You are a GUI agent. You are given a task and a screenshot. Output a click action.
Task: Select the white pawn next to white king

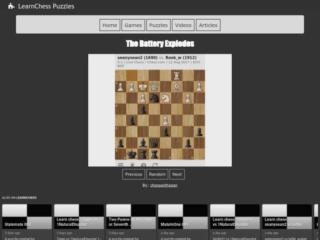(x=132, y=87)
